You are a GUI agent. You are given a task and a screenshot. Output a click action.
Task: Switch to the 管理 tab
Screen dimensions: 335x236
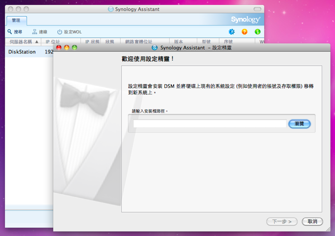[16, 21]
